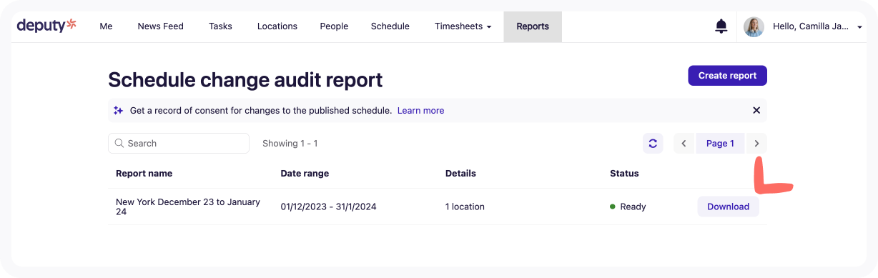The height and width of the screenshot is (278, 878).
Task: Open the Tasks tab
Action: 220,26
